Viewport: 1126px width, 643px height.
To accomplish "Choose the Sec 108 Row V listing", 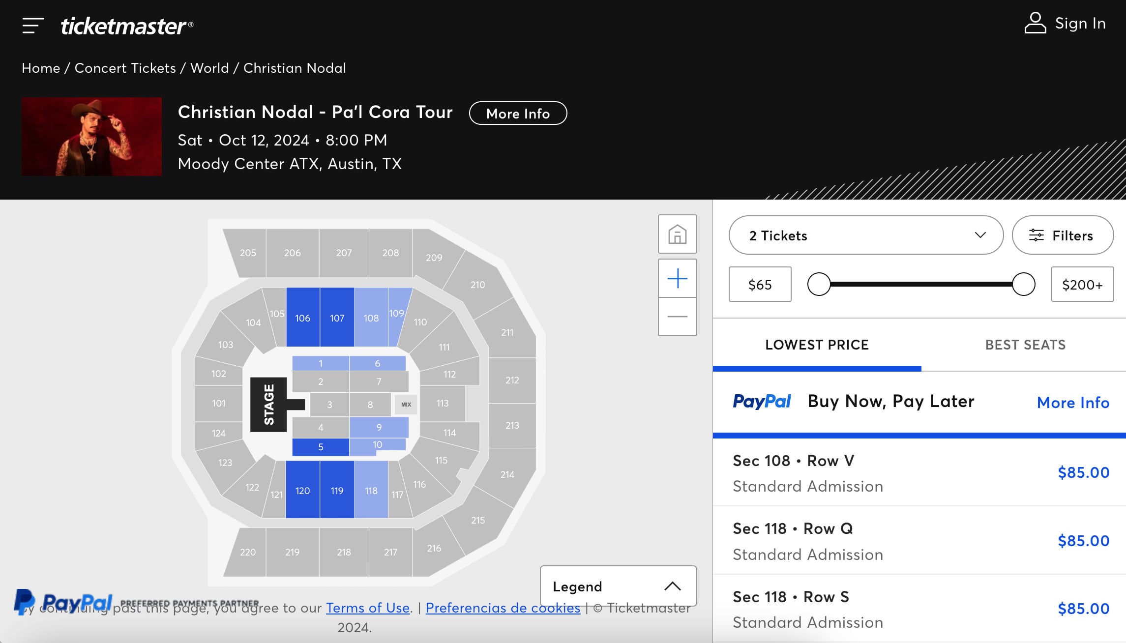I will click(919, 473).
